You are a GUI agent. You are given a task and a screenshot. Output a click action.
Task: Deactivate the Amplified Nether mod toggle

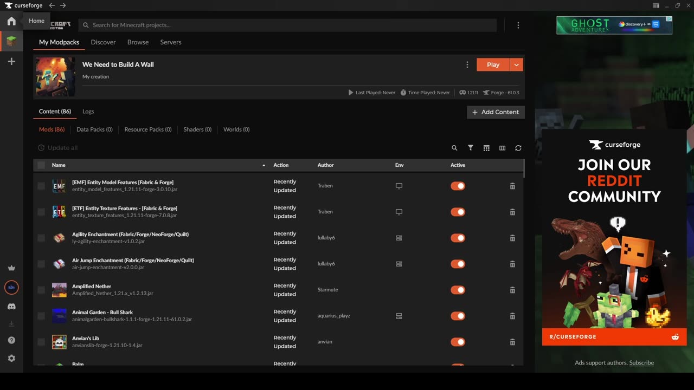458,290
